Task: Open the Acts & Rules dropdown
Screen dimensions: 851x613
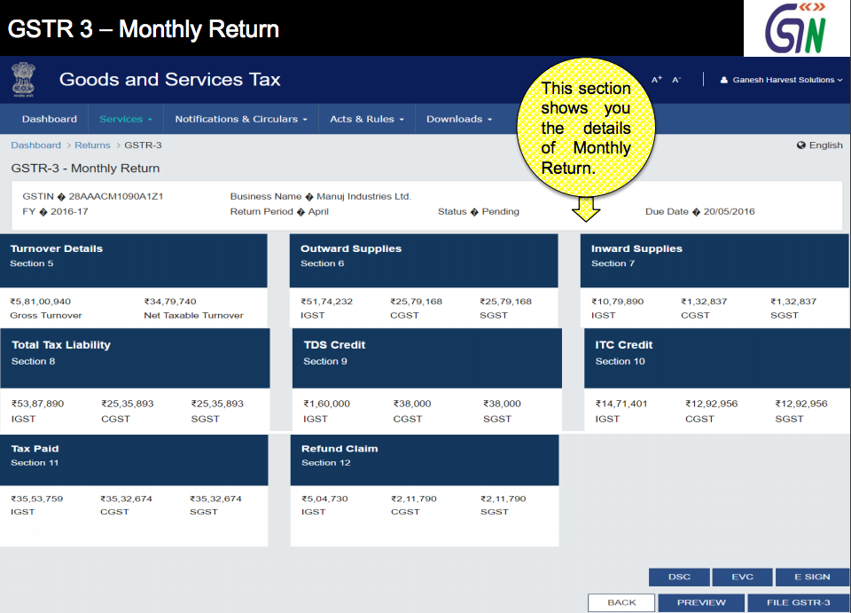Action: click(x=367, y=118)
